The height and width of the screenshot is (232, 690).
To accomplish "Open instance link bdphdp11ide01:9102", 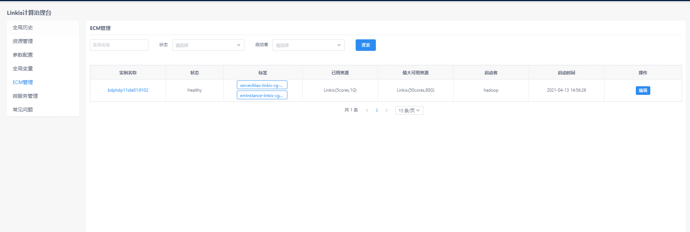I will pos(128,90).
